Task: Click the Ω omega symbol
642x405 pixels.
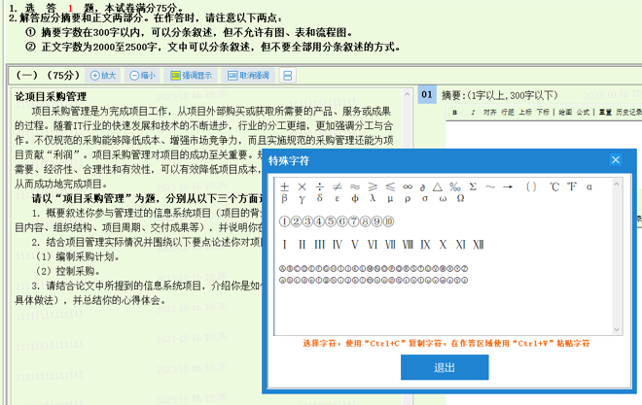Action: point(459,199)
